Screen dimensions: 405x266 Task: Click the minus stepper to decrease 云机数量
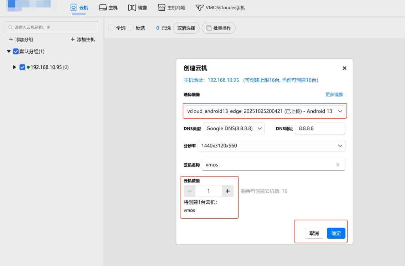(x=189, y=191)
